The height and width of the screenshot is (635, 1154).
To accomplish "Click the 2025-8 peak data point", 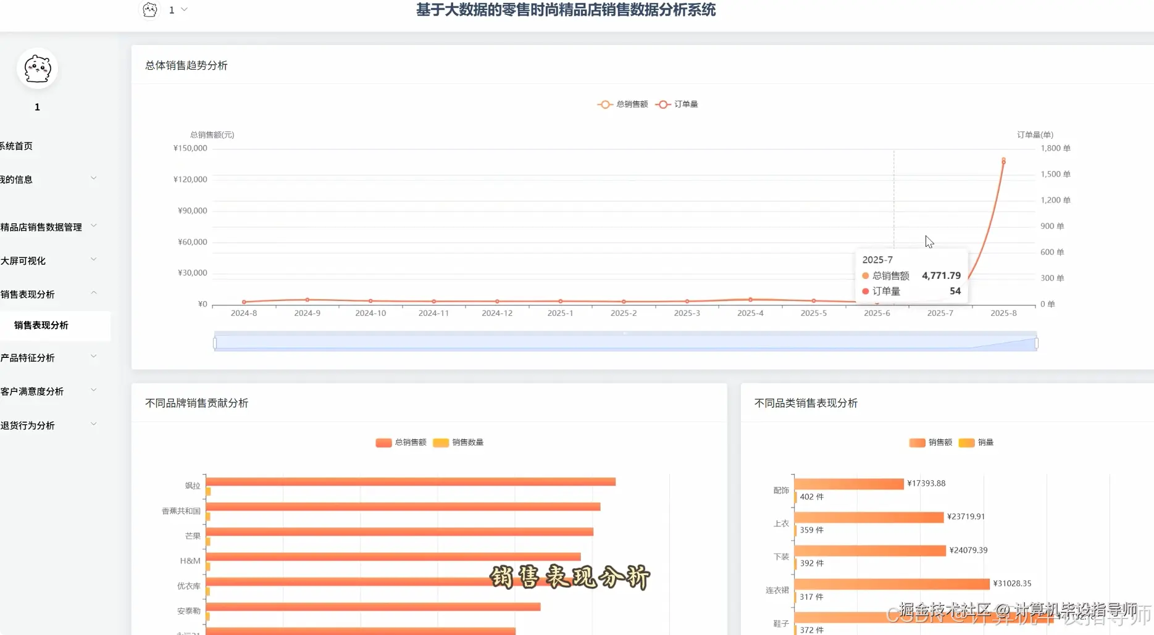I will point(1003,160).
